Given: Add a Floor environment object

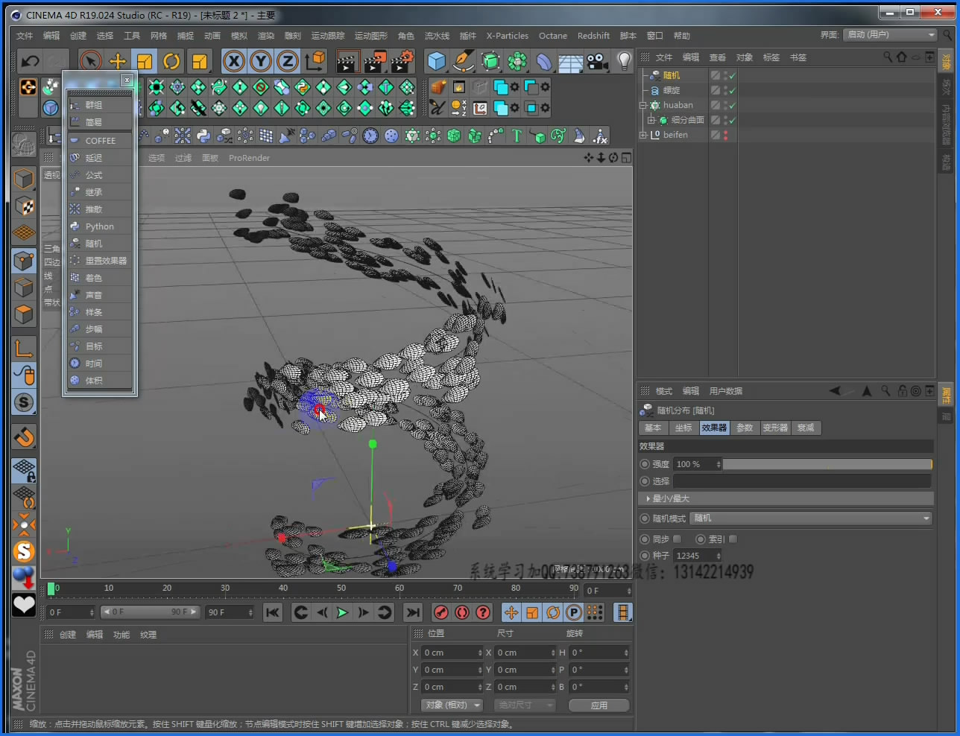Looking at the screenshot, I should point(571,61).
